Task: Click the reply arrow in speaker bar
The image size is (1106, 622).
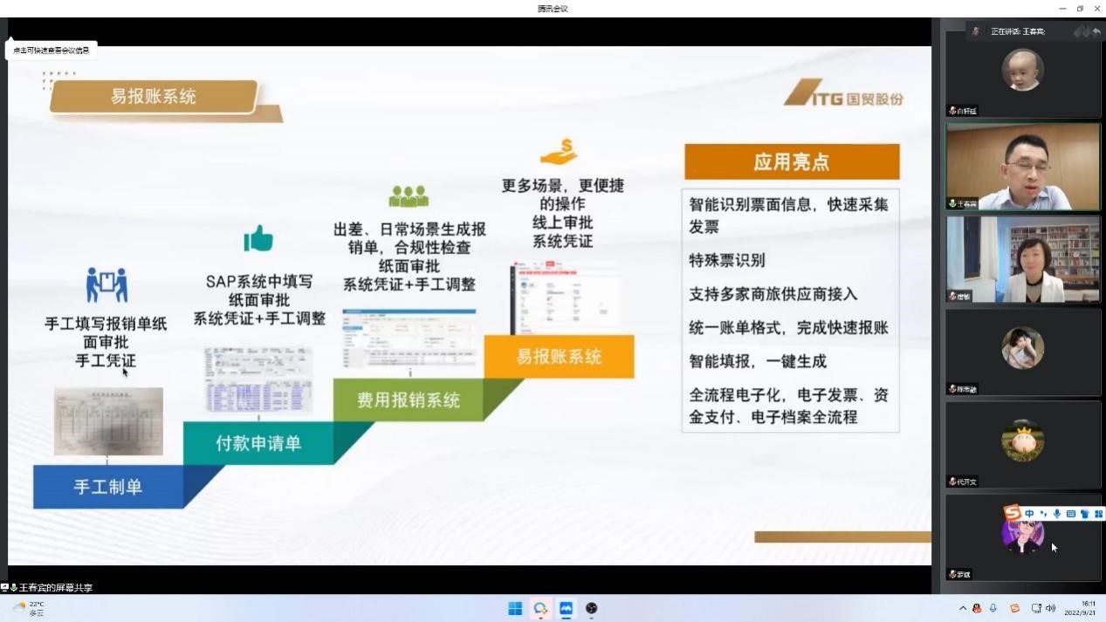Action: (x=1096, y=31)
